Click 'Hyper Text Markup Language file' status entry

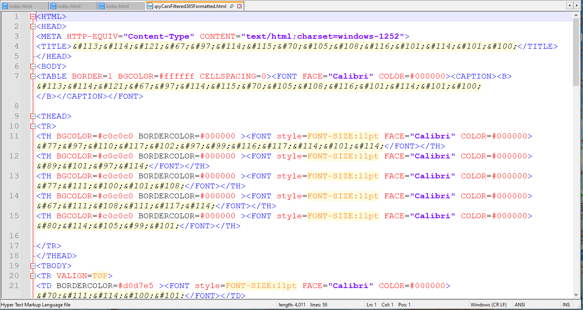(36, 305)
